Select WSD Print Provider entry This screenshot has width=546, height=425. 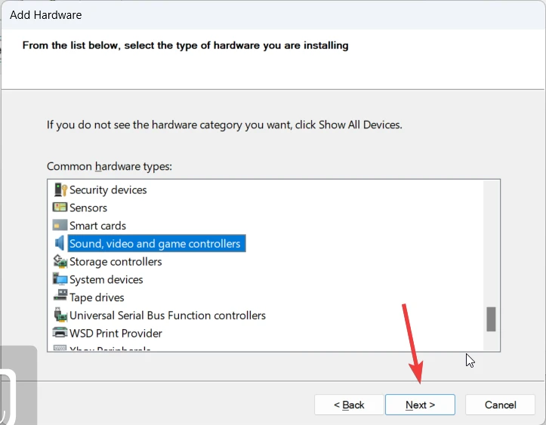[116, 334]
